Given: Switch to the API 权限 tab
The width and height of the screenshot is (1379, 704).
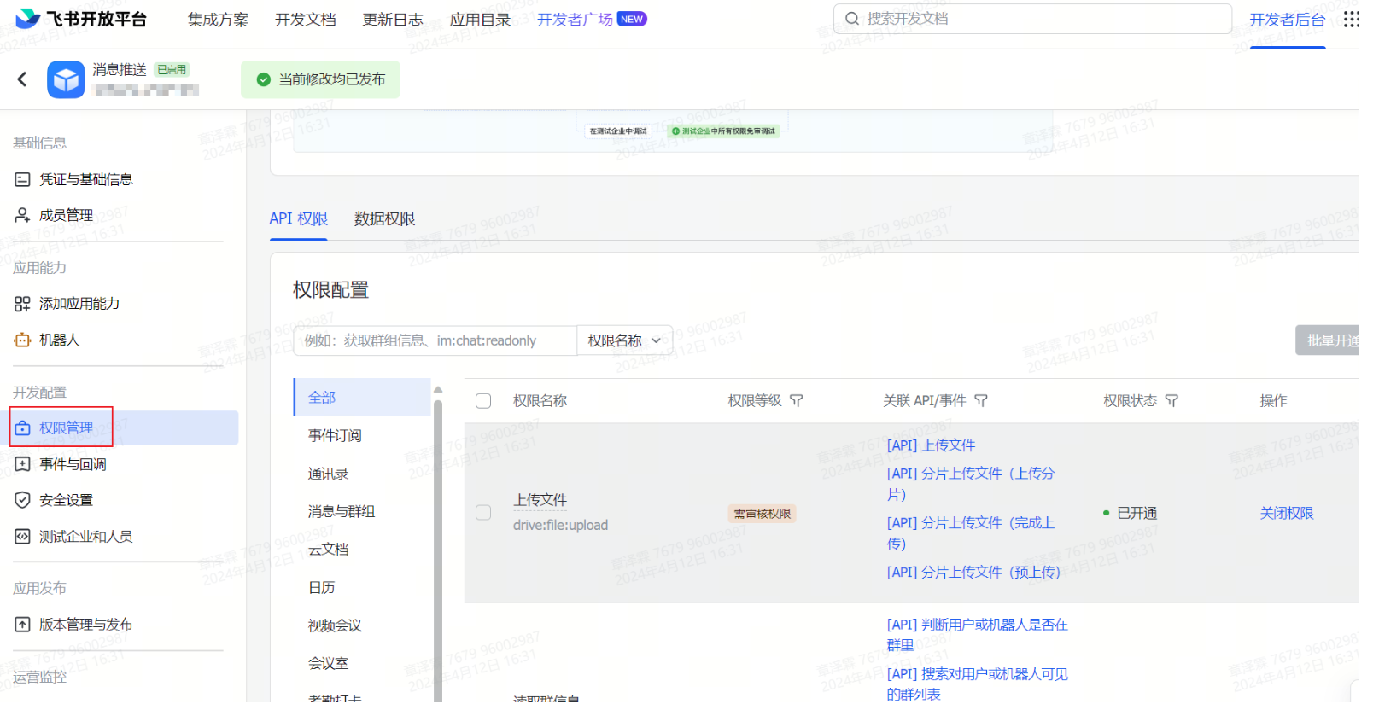Looking at the screenshot, I should (x=298, y=218).
